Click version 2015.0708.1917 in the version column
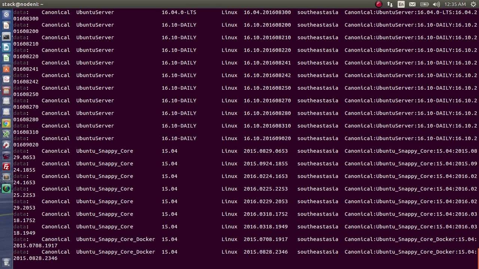479x269 pixels. [x=266, y=239]
